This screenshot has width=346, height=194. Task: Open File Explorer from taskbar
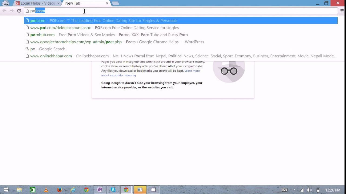coord(19,190)
